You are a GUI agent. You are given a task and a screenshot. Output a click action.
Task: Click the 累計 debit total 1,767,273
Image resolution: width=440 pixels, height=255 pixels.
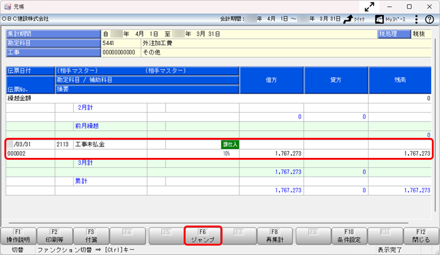(288, 190)
